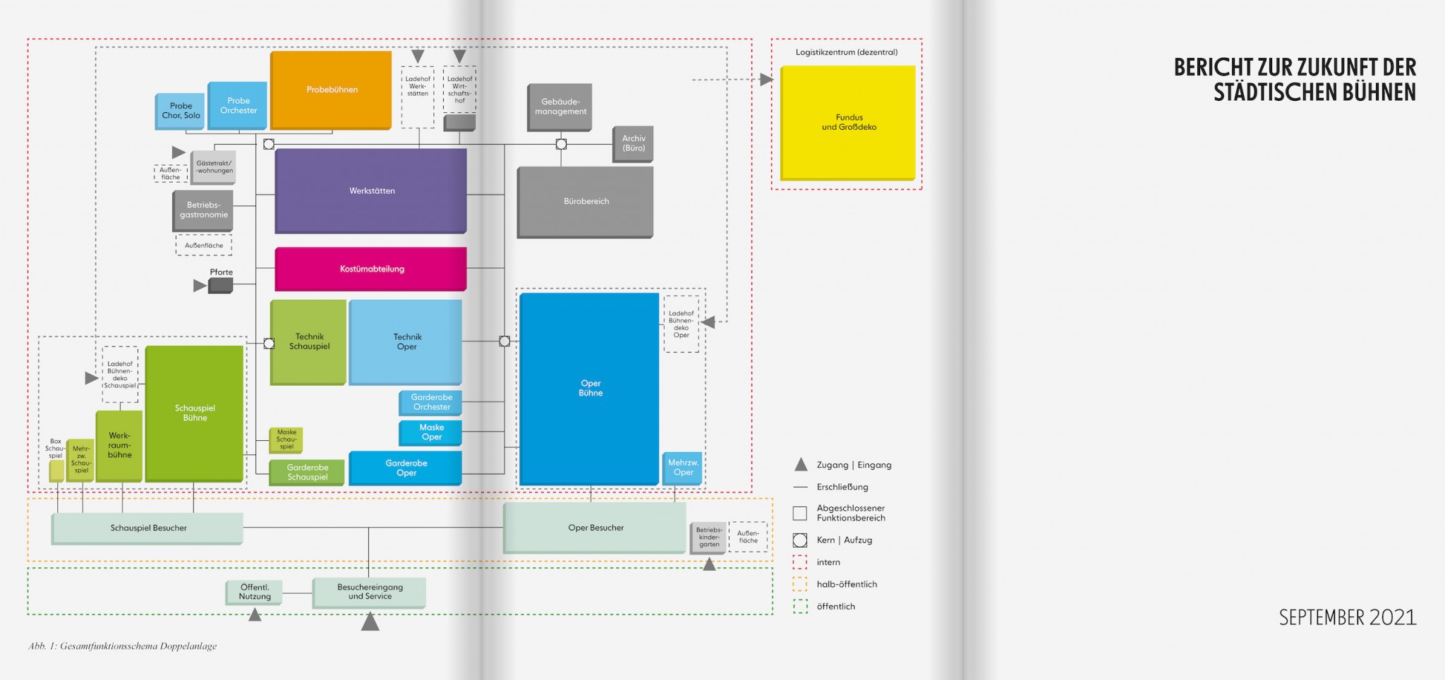This screenshot has width=1445, height=680.
Task: Click the orange halb-öffentlich legend box
Action: coord(799,584)
